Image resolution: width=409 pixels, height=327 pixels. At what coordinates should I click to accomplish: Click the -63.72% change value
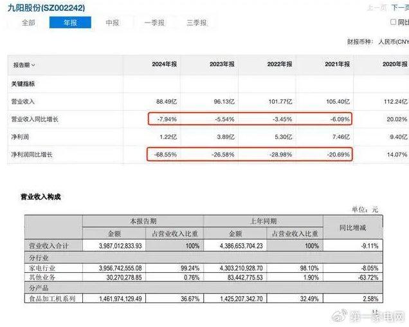(368, 277)
